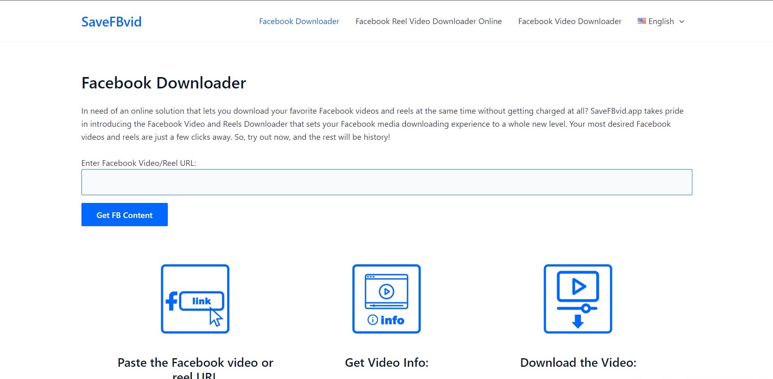Click the Facebook Downloader main heading

pyautogui.click(x=164, y=83)
